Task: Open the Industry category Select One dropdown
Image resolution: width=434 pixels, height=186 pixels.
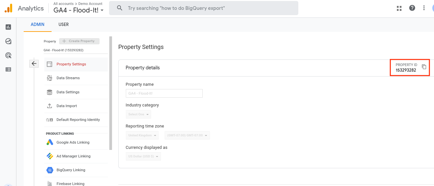Action: (138, 114)
